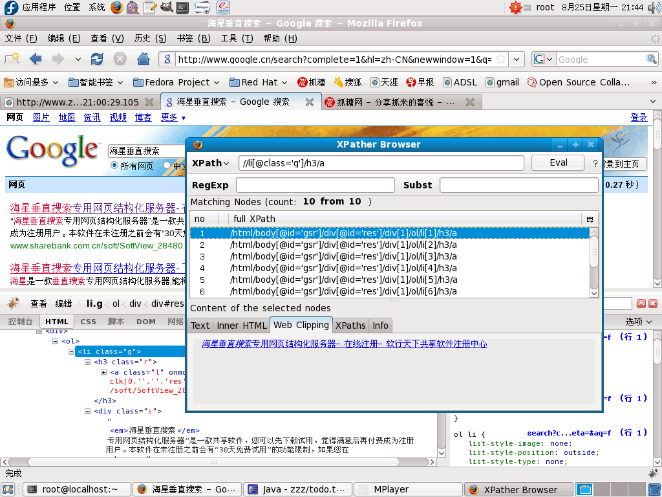Open Pidgin messenger from the top panel

(x=133, y=7)
